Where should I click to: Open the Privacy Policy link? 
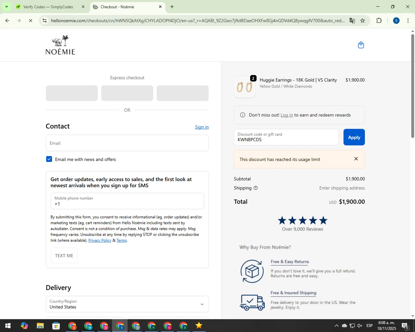pos(100,240)
